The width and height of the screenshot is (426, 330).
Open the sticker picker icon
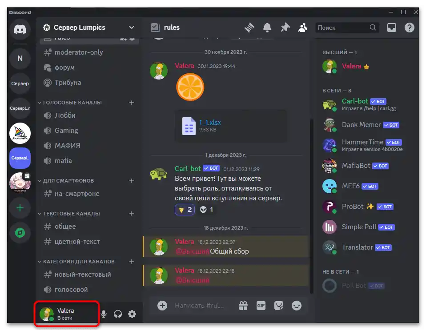279,306
